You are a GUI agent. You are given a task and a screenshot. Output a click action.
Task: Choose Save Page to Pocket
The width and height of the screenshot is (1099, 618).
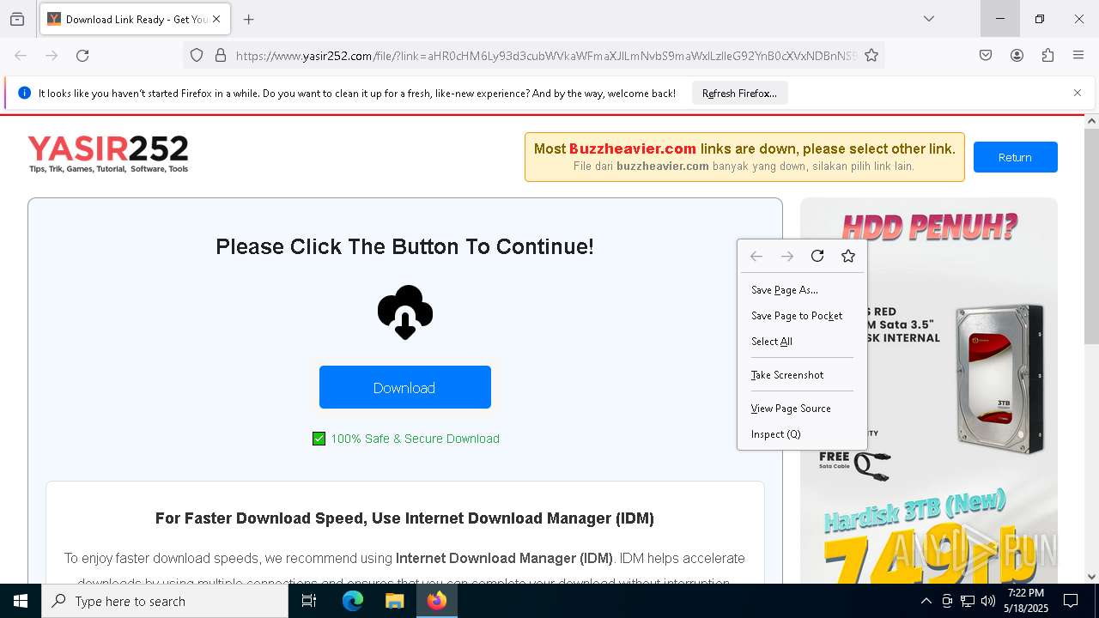point(802,316)
